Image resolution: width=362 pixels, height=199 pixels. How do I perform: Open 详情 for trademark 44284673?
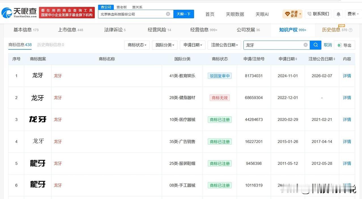347,119
